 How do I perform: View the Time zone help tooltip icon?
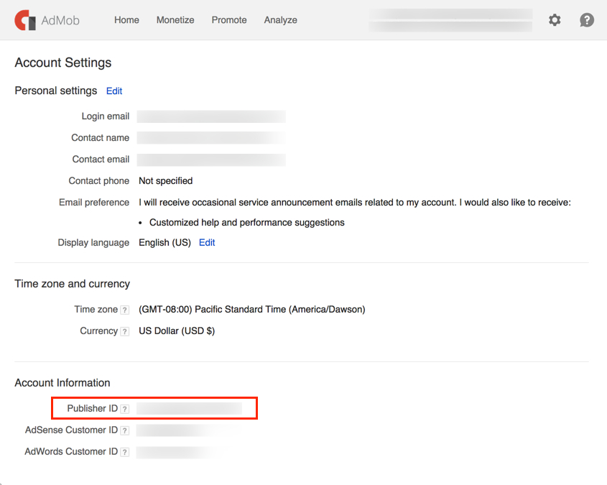(126, 310)
